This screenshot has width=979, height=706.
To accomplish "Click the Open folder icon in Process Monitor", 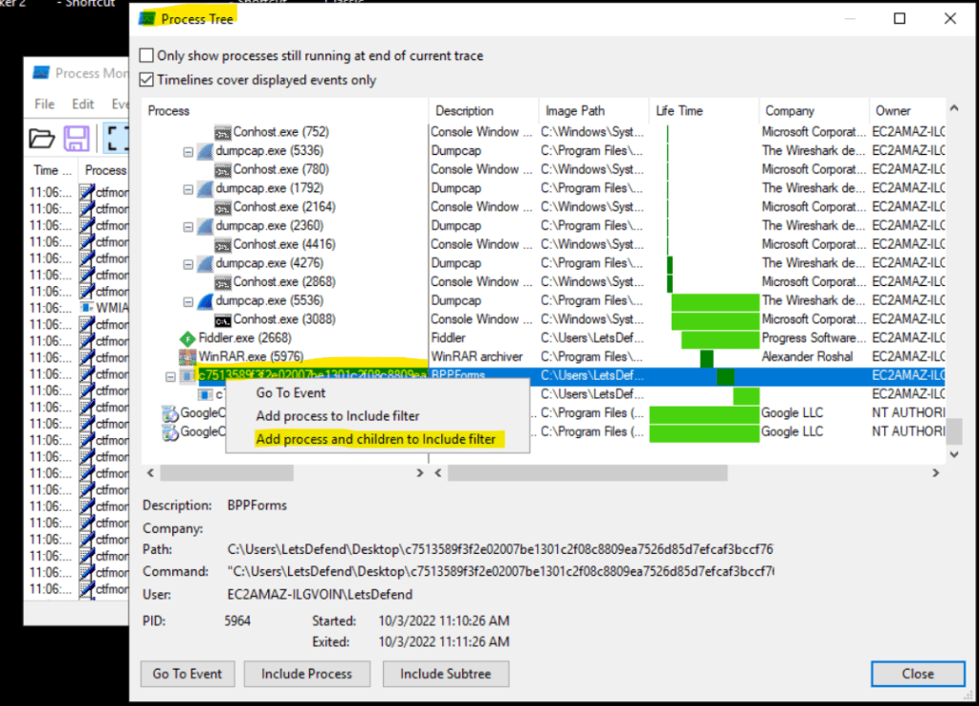I will [41, 139].
